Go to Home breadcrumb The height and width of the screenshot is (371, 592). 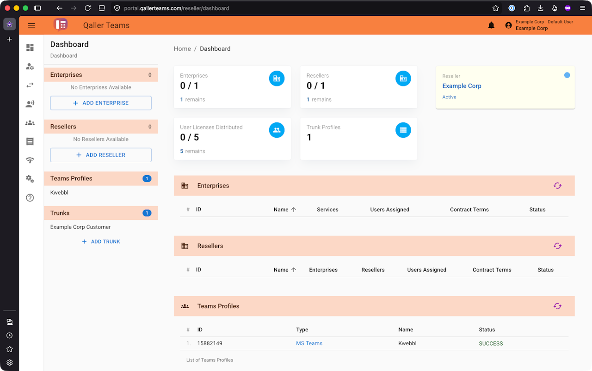[182, 49]
